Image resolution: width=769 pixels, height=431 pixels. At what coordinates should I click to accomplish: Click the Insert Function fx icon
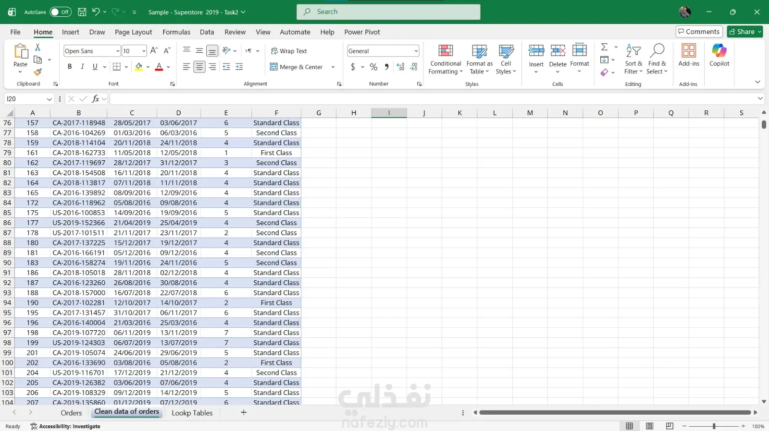tap(96, 98)
